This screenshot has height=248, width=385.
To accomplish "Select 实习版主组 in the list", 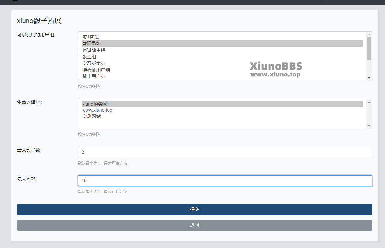I will click(x=222, y=63).
